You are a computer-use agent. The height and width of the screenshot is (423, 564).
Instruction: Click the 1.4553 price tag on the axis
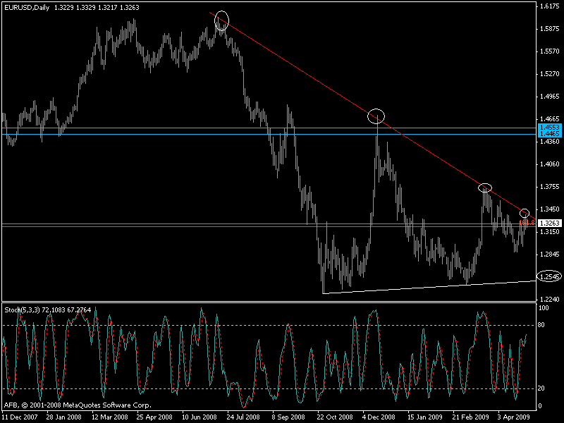coord(548,127)
